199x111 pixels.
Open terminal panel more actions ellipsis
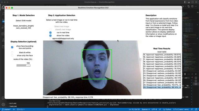pos(189,74)
